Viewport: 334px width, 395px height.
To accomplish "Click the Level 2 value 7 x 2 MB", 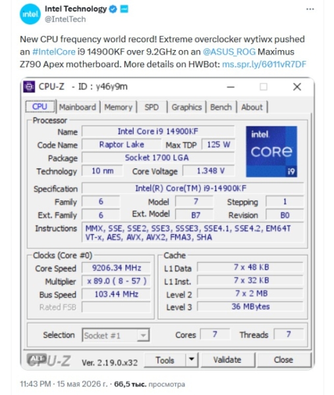I will (250, 294).
